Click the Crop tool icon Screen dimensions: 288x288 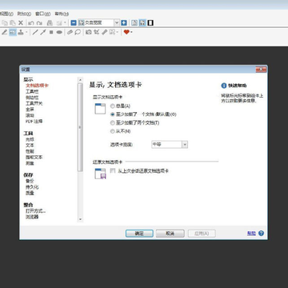click(x=97, y=32)
